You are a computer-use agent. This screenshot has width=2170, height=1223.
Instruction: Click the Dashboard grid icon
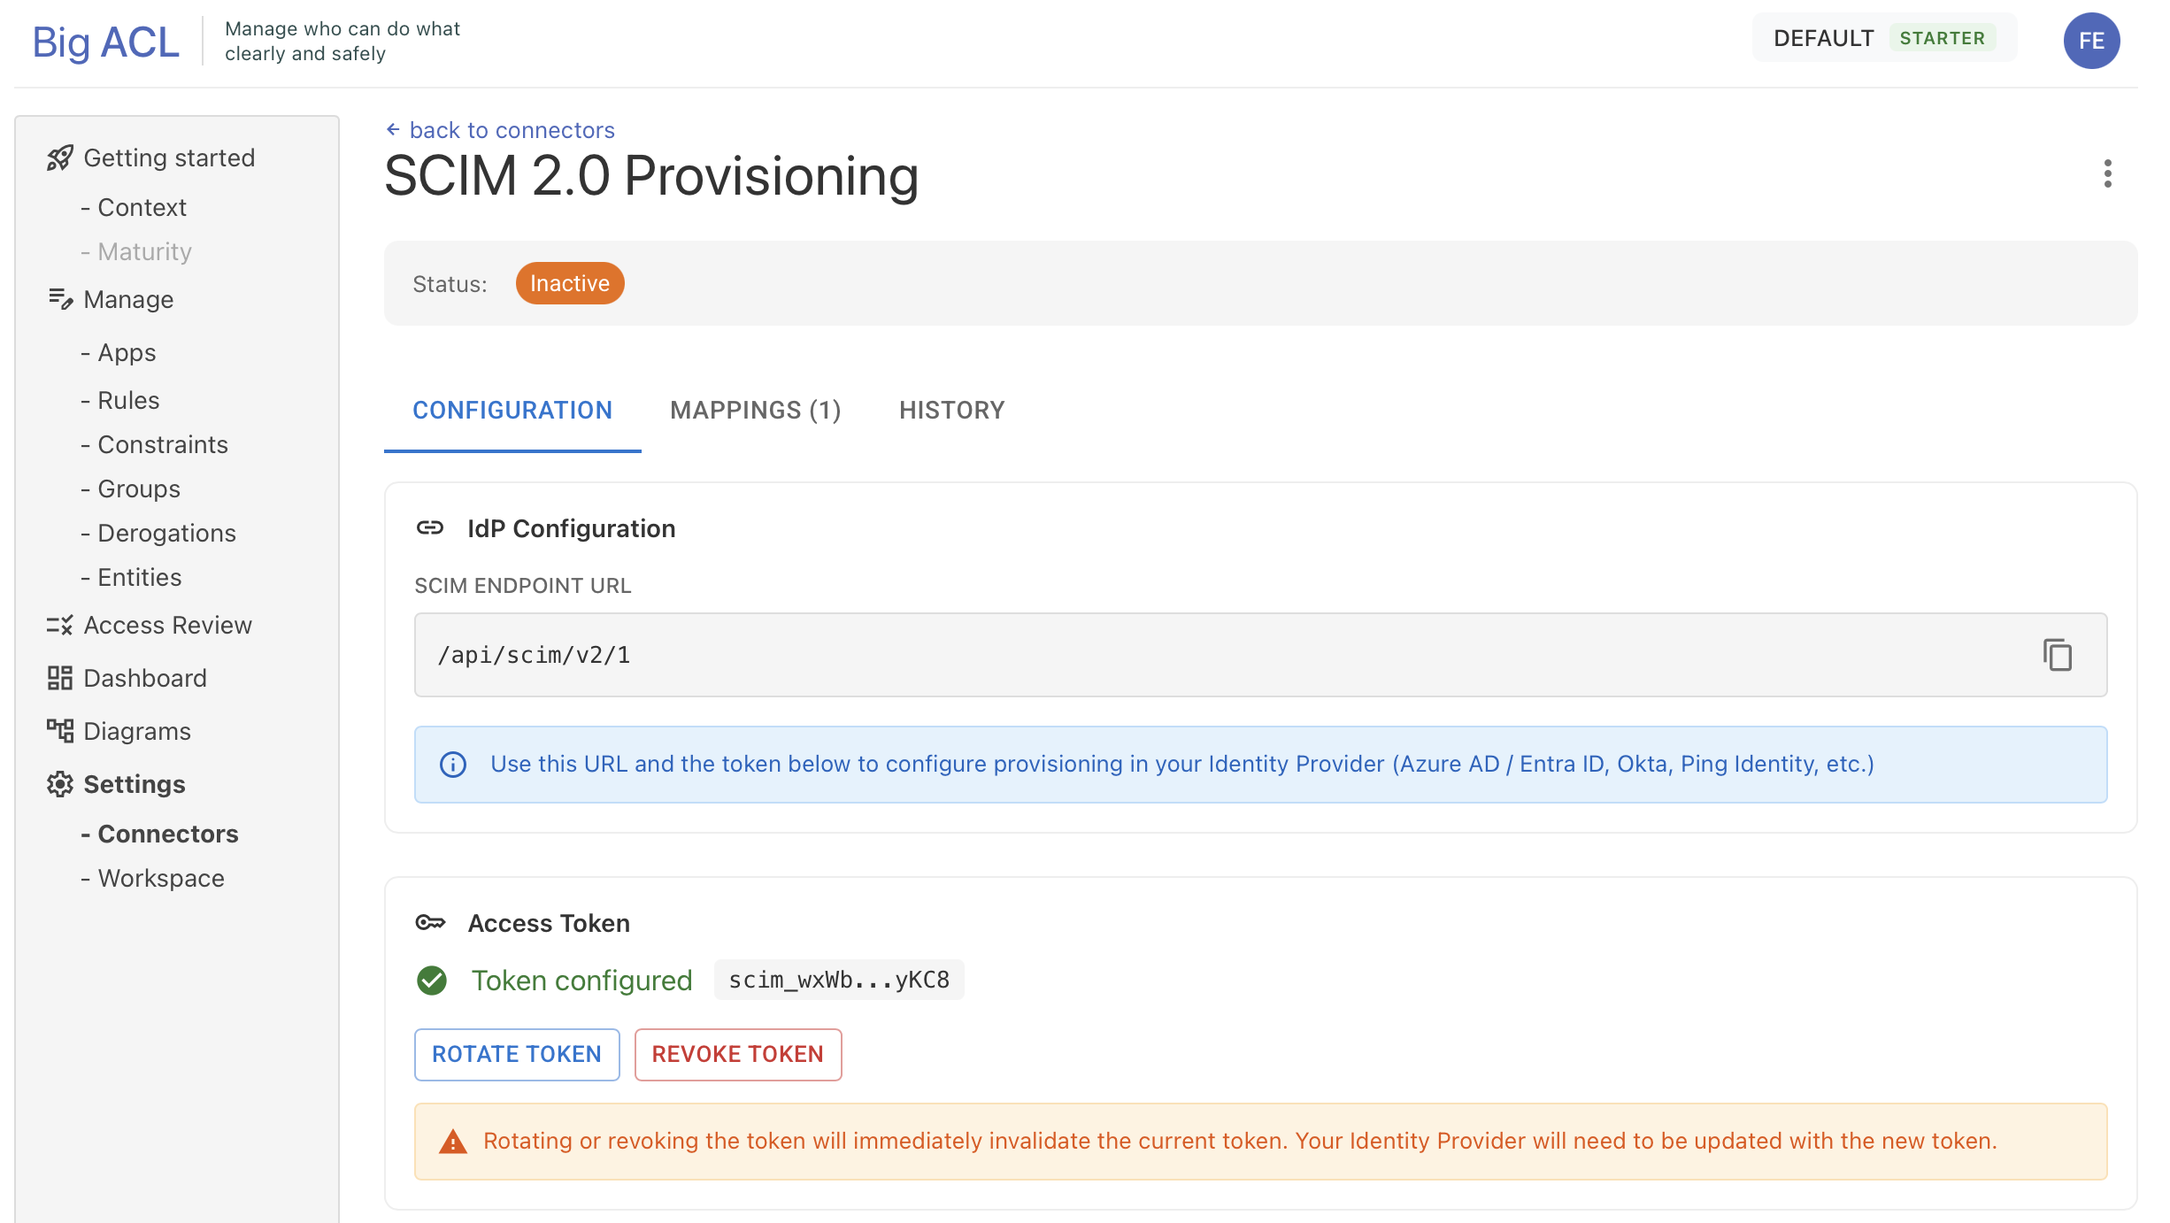click(59, 678)
